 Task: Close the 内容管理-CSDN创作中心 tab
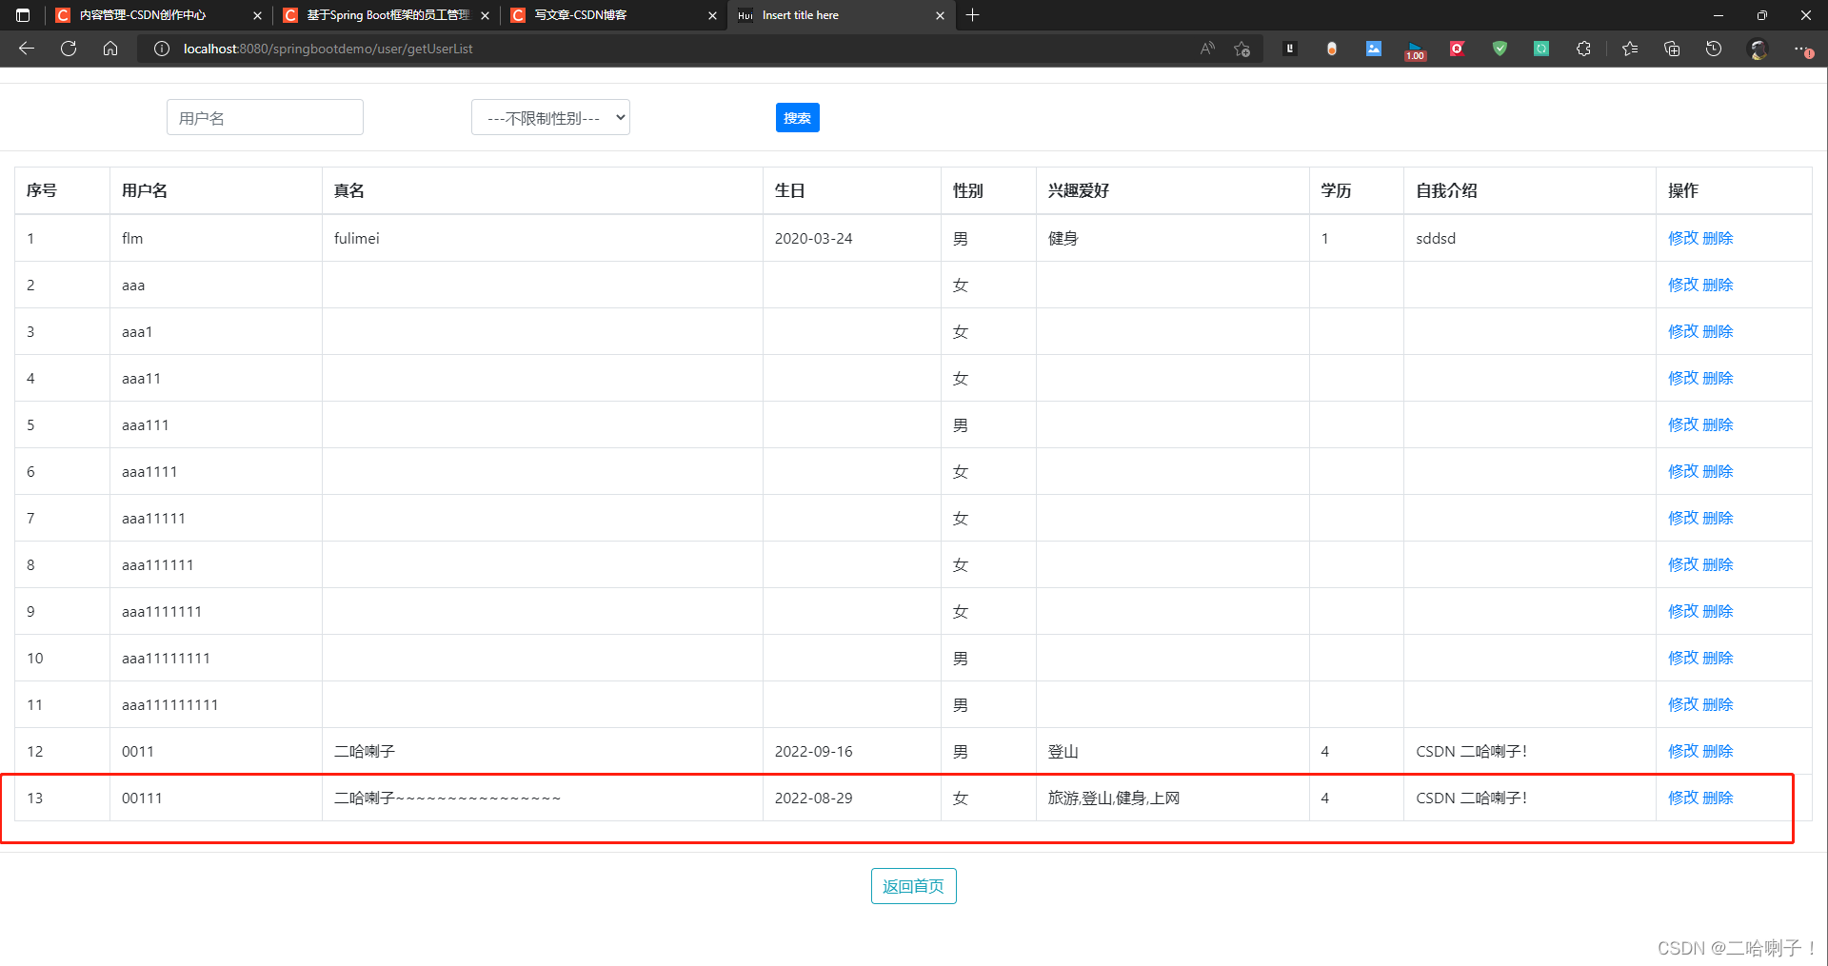coord(257,15)
